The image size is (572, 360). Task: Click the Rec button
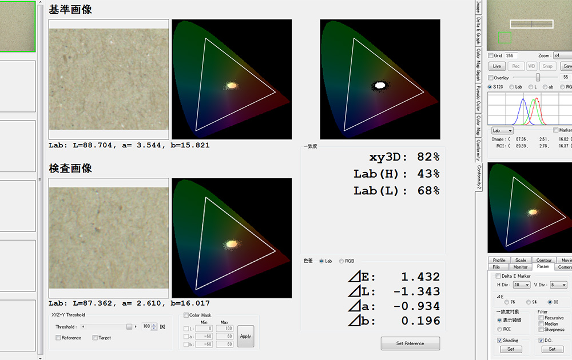tap(516, 66)
